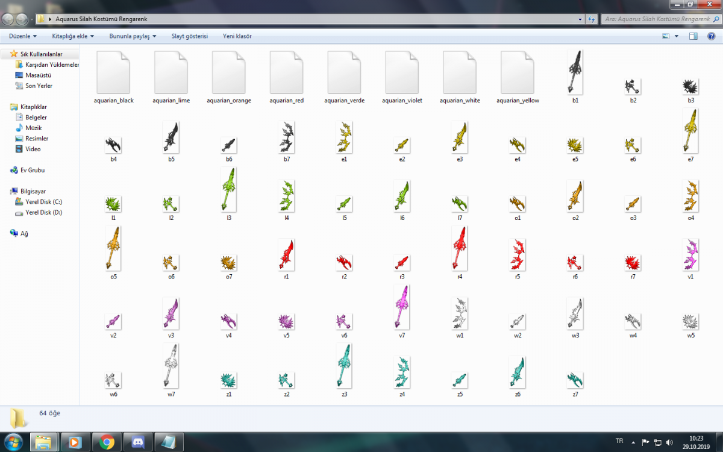Image resolution: width=723 pixels, height=452 pixels.
Task: Open the help question mark icon
Action: click(x=711, y=36)
